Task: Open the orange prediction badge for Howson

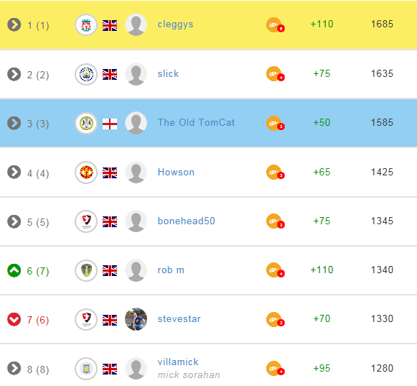Action: coord(275,173)
